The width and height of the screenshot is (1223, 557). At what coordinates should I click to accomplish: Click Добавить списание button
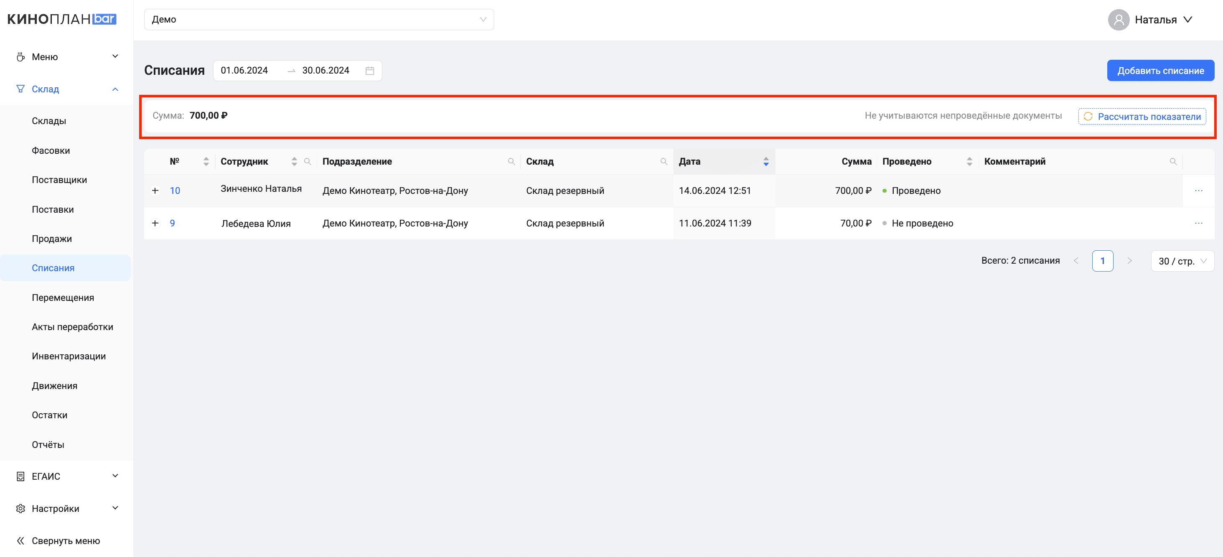[1160, 70]
